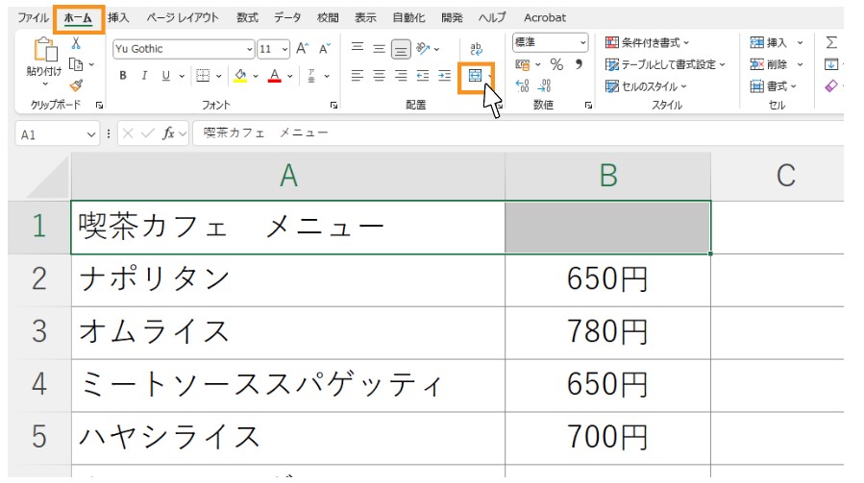Open the Acrobat tab
The height and width of the screenshot is (483, 864).
545,17
